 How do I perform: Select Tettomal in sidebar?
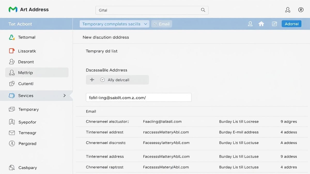pos(27,37)
